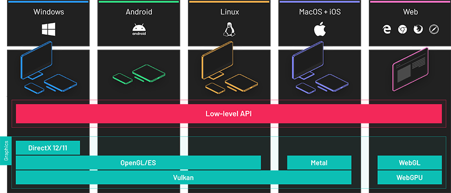The width and height of the screenshot is (451, 193).
Task: Click the Vulkan bar
Action: [x=183, y=177]
